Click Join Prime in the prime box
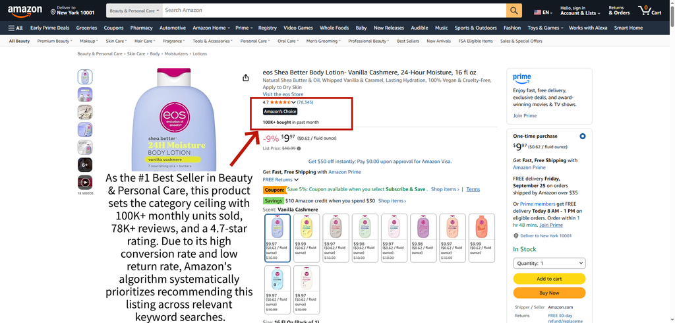This screenshot has width=675, height=323. [525, 116]
